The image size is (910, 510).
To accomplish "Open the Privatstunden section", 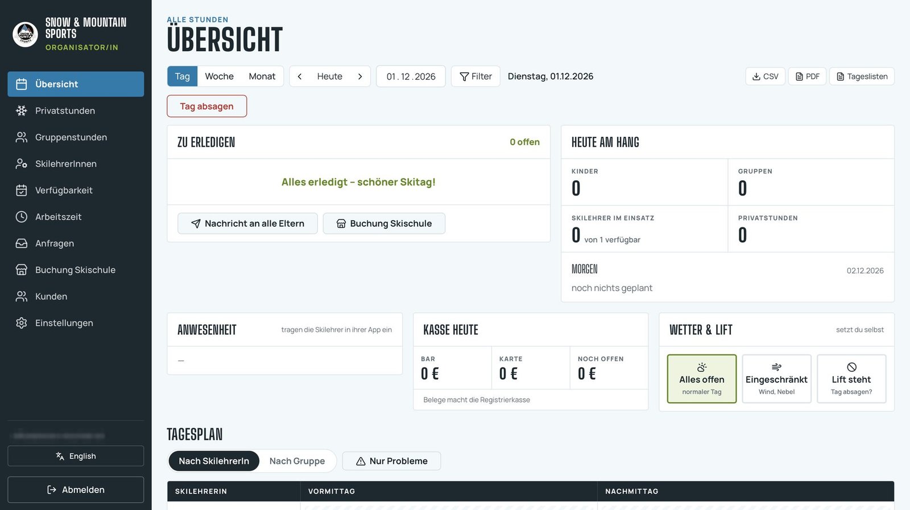I will click(x=76, y=111).
